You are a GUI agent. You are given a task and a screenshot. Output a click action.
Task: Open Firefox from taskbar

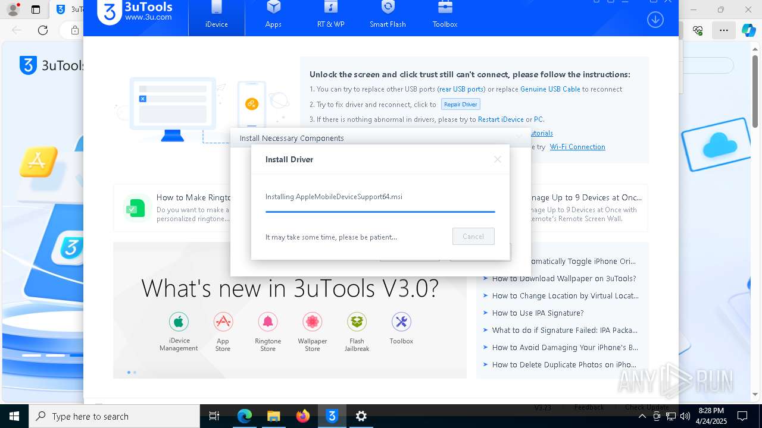tap(303, 416)
